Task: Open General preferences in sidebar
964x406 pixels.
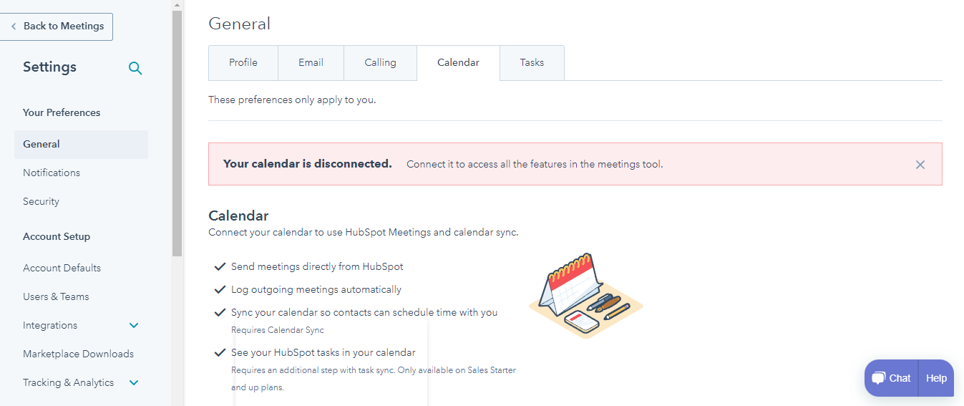Action: pos(81,144)
